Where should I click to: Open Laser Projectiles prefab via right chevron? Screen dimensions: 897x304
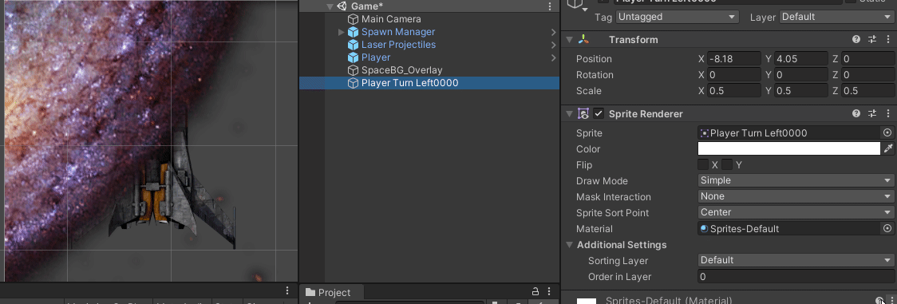pos(554,45)
